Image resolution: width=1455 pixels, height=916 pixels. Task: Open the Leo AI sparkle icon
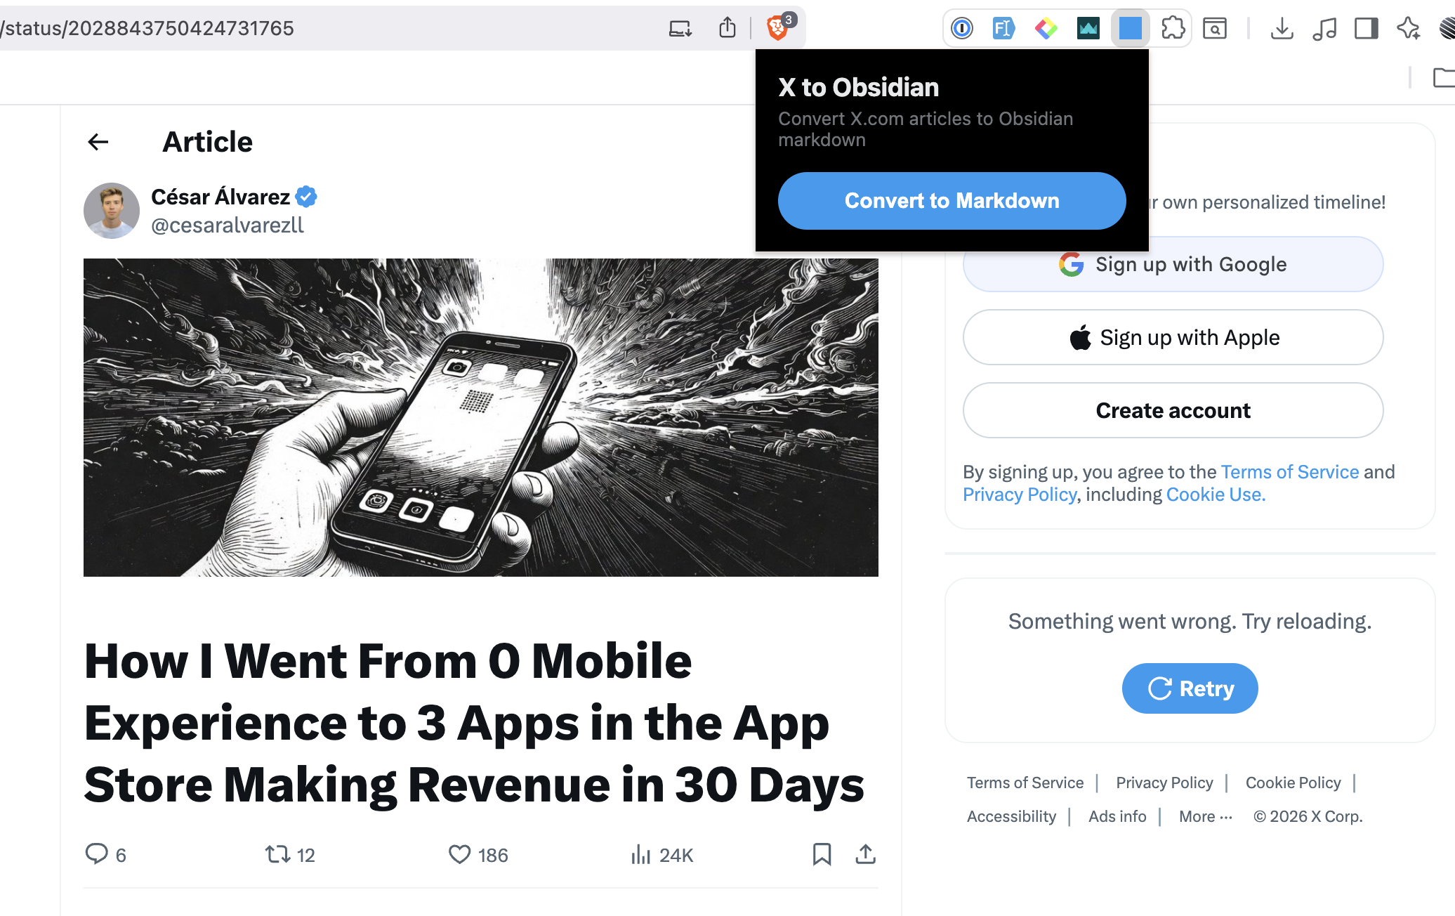coord(1408,28)
